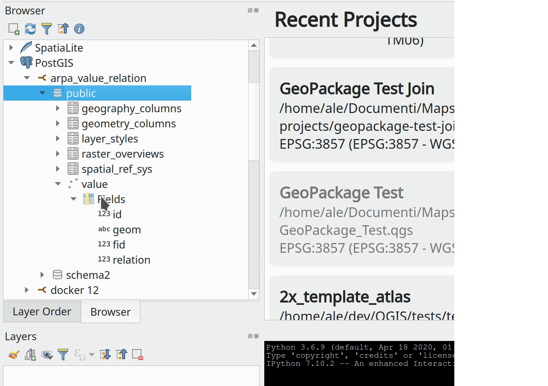Collapse all items in Browser tree
The width and height of the screenshot is (548, 386).
click(x=63, y=29)
